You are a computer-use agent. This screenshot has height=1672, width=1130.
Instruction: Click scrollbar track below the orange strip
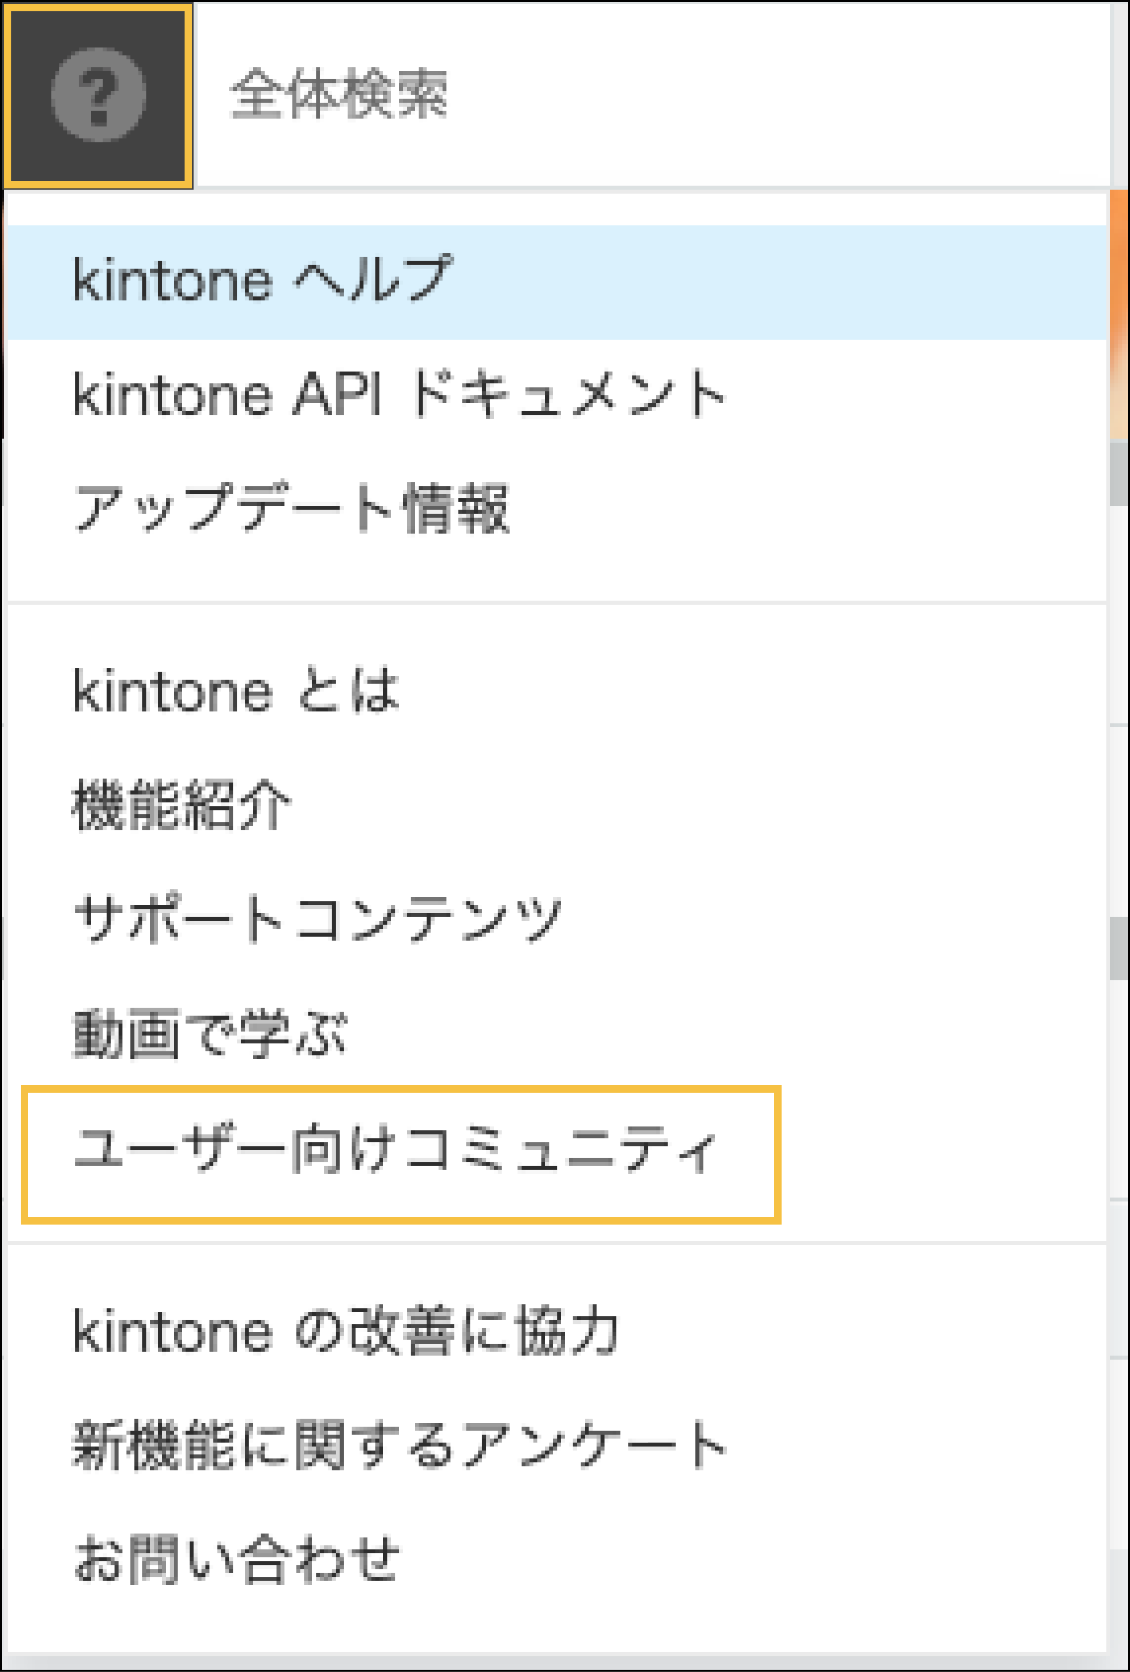click(x=1119, y=611)
